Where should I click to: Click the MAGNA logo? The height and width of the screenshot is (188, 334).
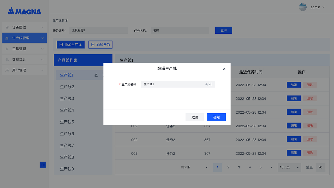coord(24,11)
